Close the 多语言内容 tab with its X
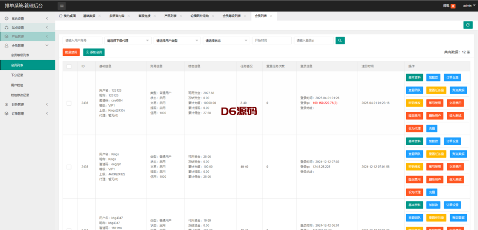478x230 pixels. point(129,16)
